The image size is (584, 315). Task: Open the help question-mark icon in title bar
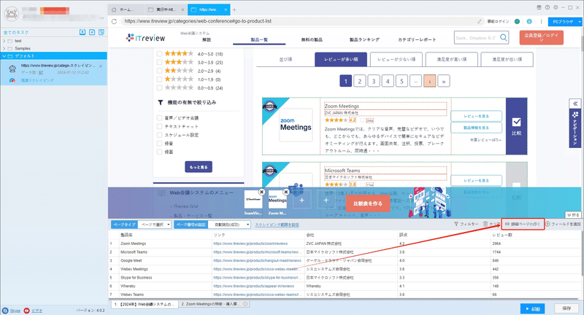pos(547,7)
